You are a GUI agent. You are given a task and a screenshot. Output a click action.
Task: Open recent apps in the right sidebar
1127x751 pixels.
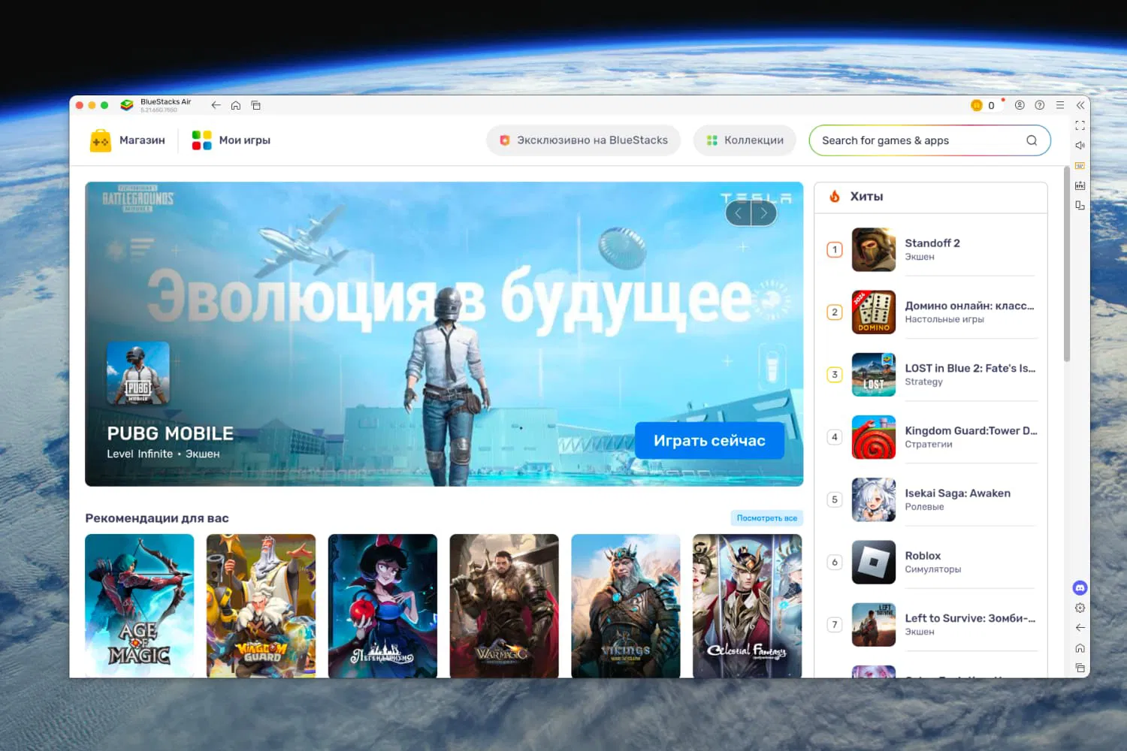pos(1080,668)
